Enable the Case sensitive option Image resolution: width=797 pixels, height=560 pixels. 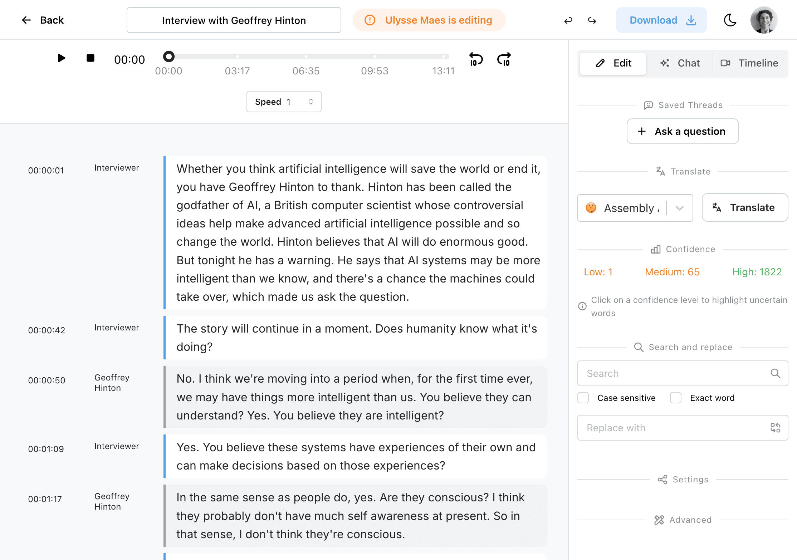point(583,397)
